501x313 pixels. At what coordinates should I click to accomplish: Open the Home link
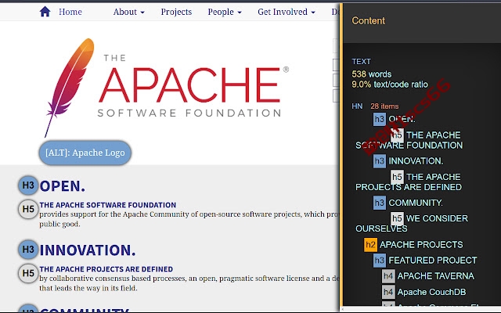click(x=70, y=12)
